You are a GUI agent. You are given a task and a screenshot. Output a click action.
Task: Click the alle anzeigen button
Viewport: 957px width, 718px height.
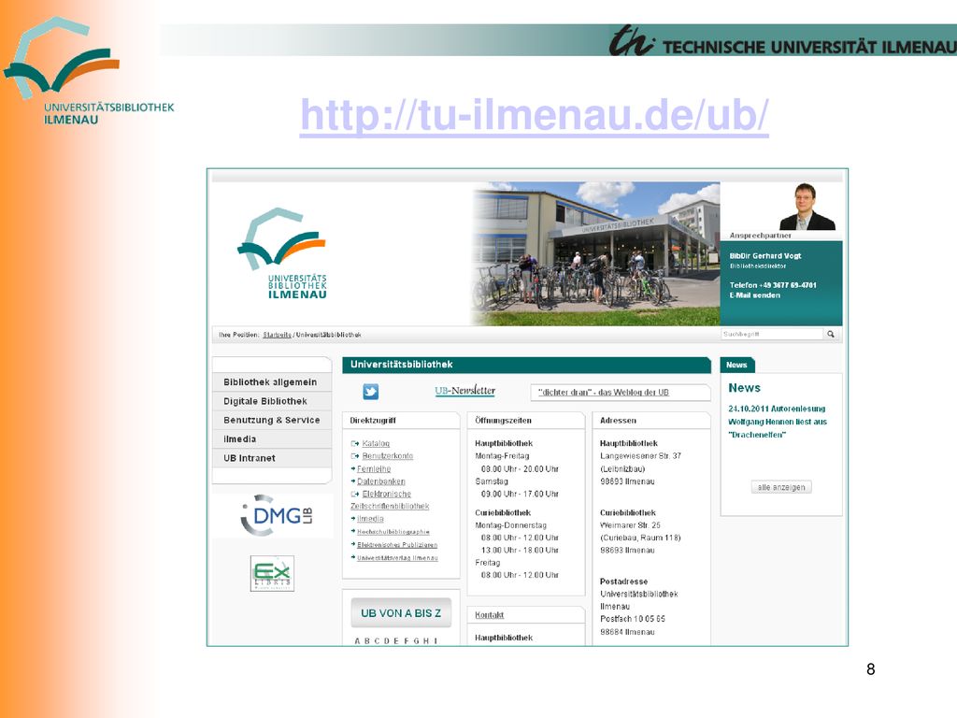tap(781, 487)
